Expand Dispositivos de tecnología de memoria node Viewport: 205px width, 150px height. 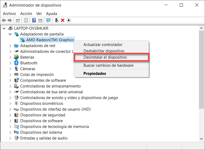[x=10, y=127]
